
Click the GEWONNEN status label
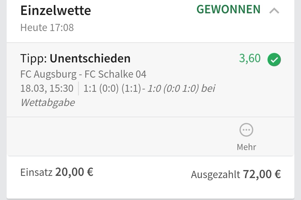click(229, 10)
